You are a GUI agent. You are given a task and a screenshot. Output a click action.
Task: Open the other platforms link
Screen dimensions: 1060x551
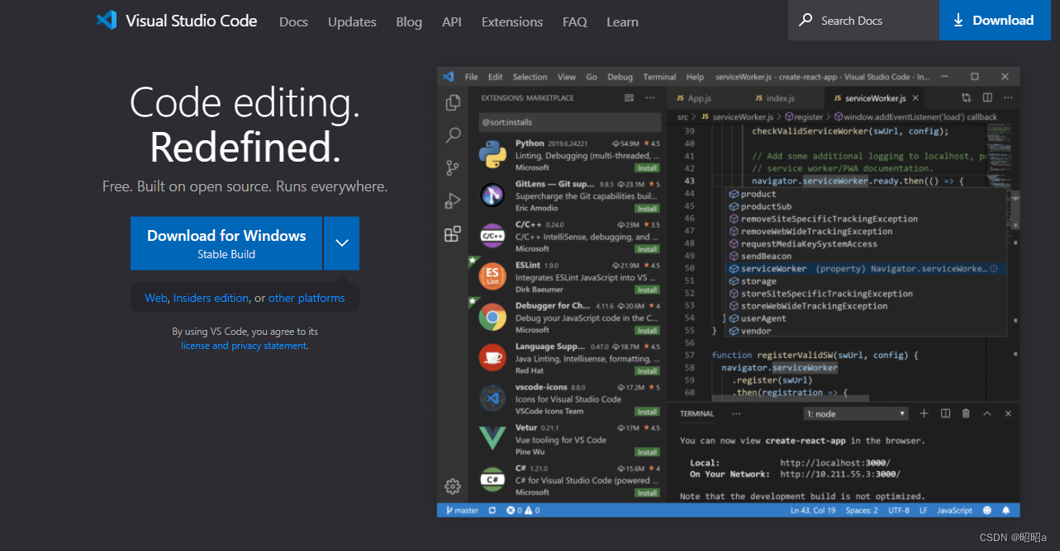coord(307,298)
